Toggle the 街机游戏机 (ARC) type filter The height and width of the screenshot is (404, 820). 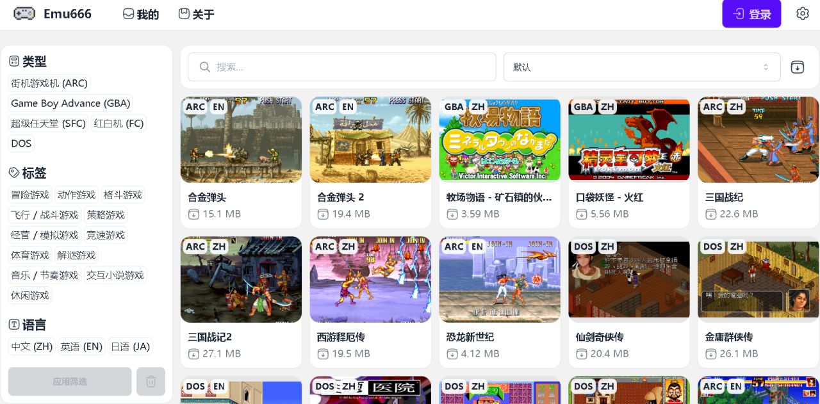point(49,83)
